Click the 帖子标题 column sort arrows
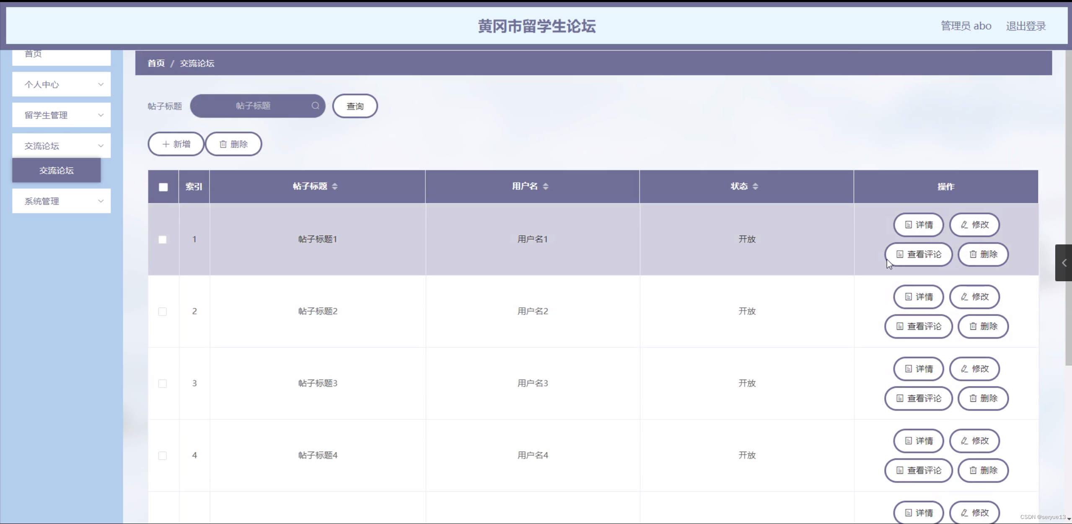1072x524 pixels. 334,186
